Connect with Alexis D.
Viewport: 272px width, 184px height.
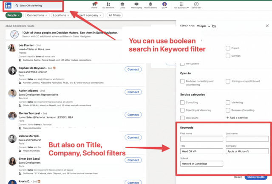point(133,182)
